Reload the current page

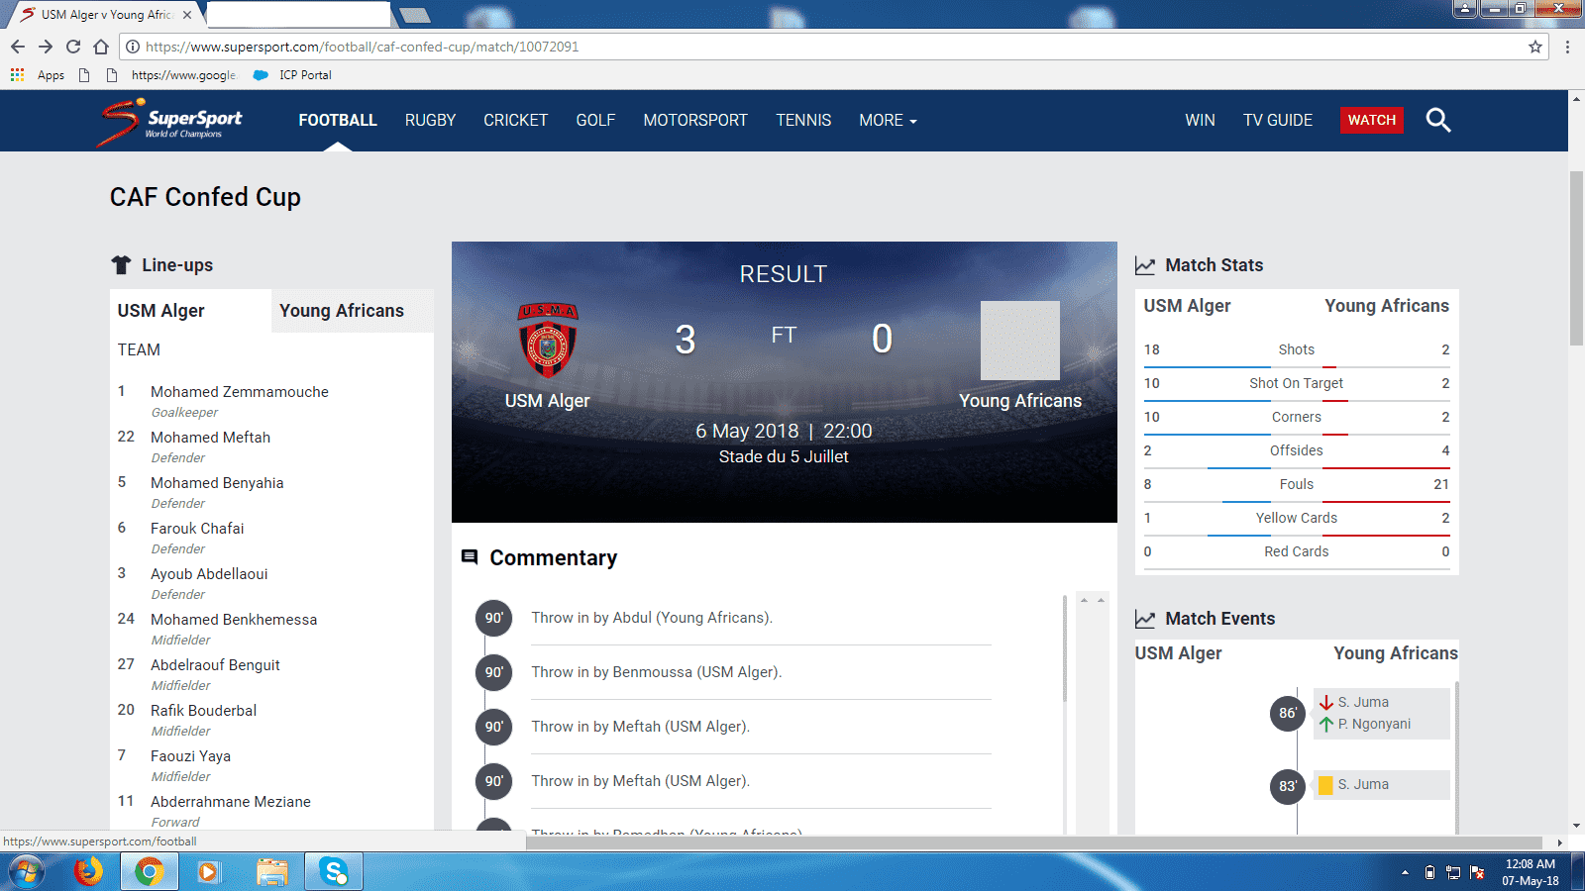pyautogui.click(x=73, y=47)
